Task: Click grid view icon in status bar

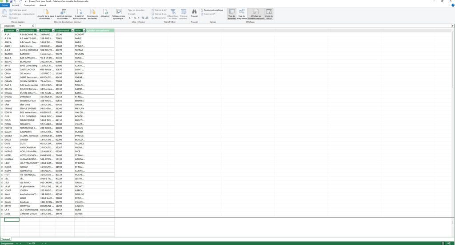Action: point(443,243)
